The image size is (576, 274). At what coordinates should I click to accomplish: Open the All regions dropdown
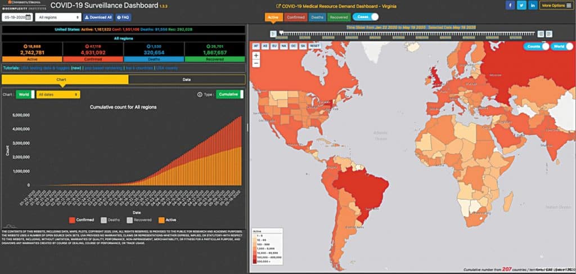click(58, 17)
